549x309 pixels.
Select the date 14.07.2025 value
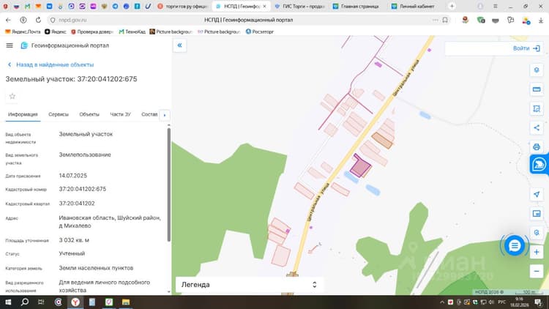pos(72,176)
